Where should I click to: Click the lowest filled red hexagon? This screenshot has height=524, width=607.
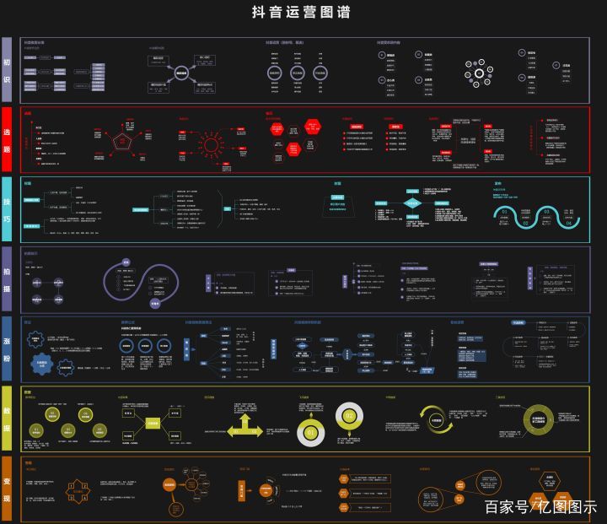pos(293,149)
